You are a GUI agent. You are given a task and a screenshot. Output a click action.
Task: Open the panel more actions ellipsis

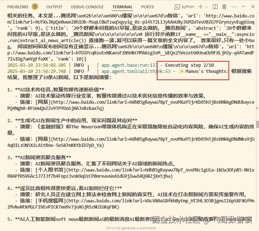tap(234, 7)
